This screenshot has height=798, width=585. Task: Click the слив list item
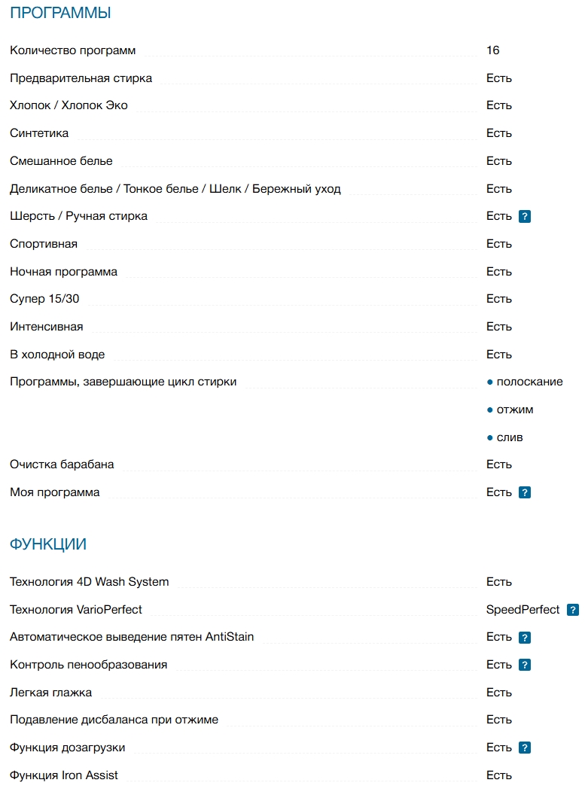coord(510,437)
